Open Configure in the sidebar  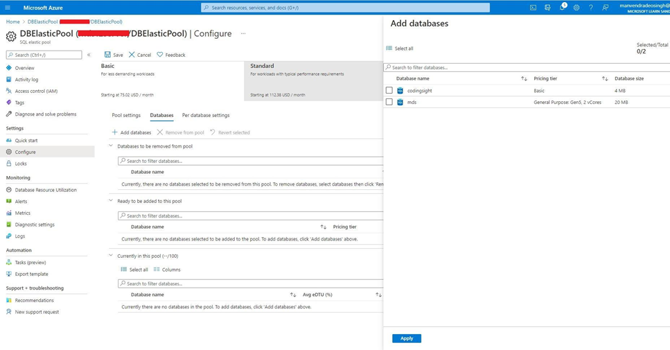[47, 152]
